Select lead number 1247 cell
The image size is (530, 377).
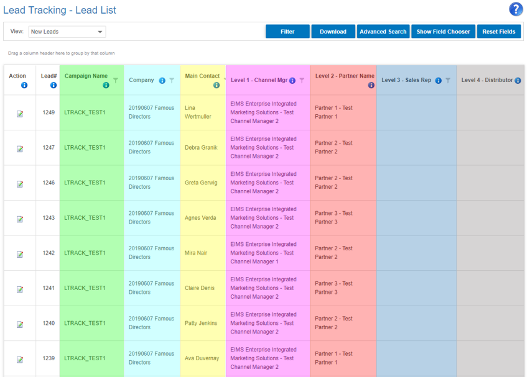tap(49, 147)
